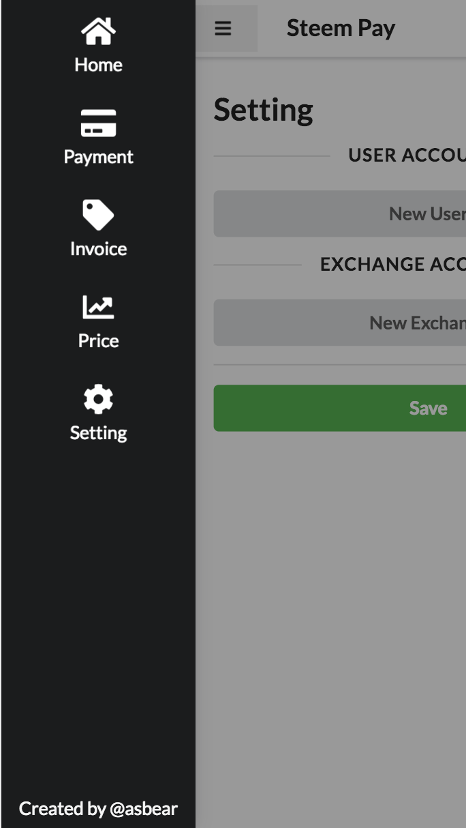466x828 pixels.
Task: Select the Payment menu label
Action: click(x=98, y=157)
